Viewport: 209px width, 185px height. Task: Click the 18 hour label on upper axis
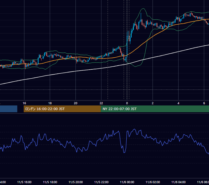[50, 103]
